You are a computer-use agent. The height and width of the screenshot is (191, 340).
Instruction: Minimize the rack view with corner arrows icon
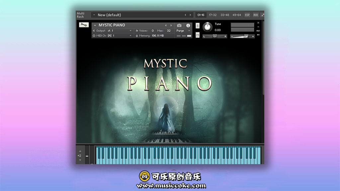coord(262,15)
